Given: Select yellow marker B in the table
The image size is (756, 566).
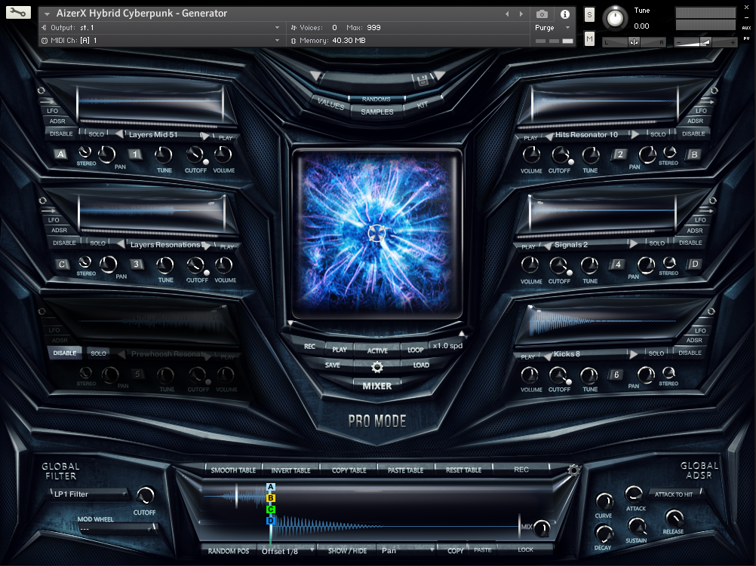Looking at the screenshot, I should pyautogui.click(x=270, y=498).
